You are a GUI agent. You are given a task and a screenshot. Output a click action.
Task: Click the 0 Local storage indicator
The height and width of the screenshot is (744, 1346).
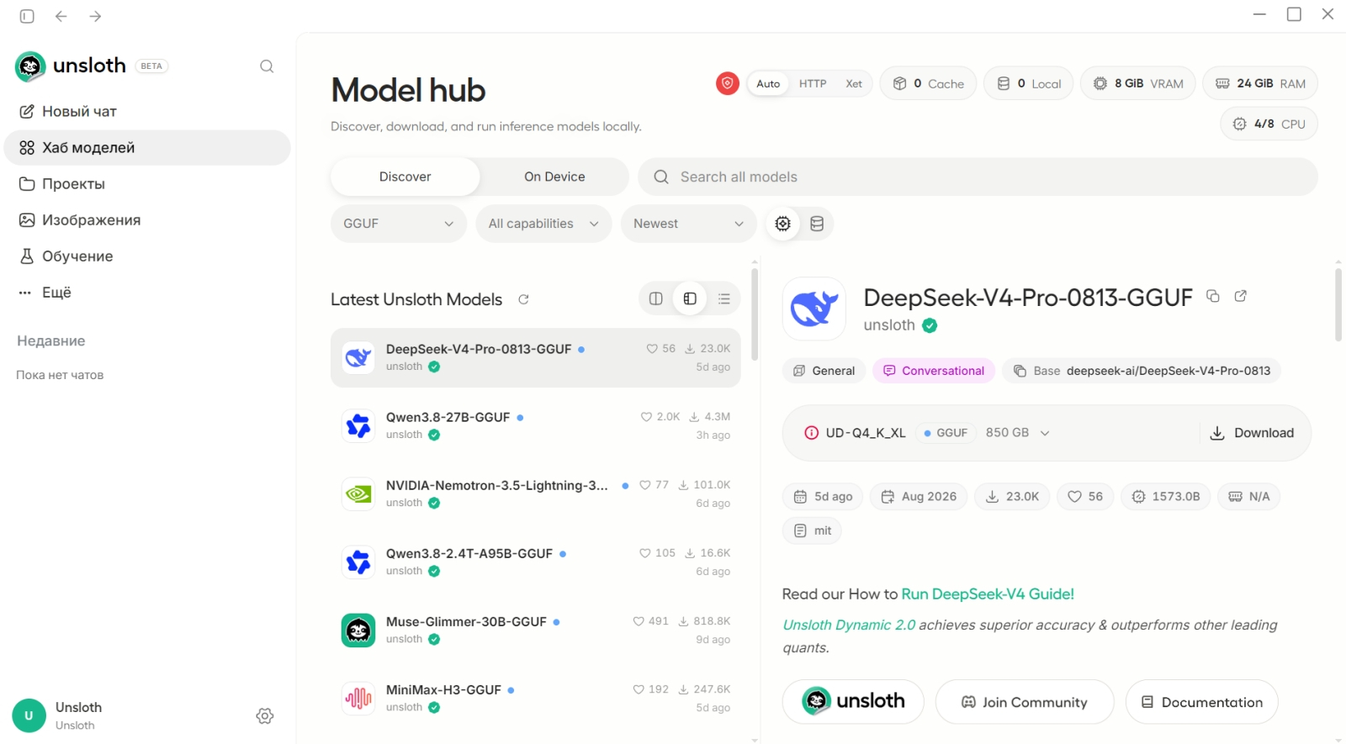click(1029, 83)
